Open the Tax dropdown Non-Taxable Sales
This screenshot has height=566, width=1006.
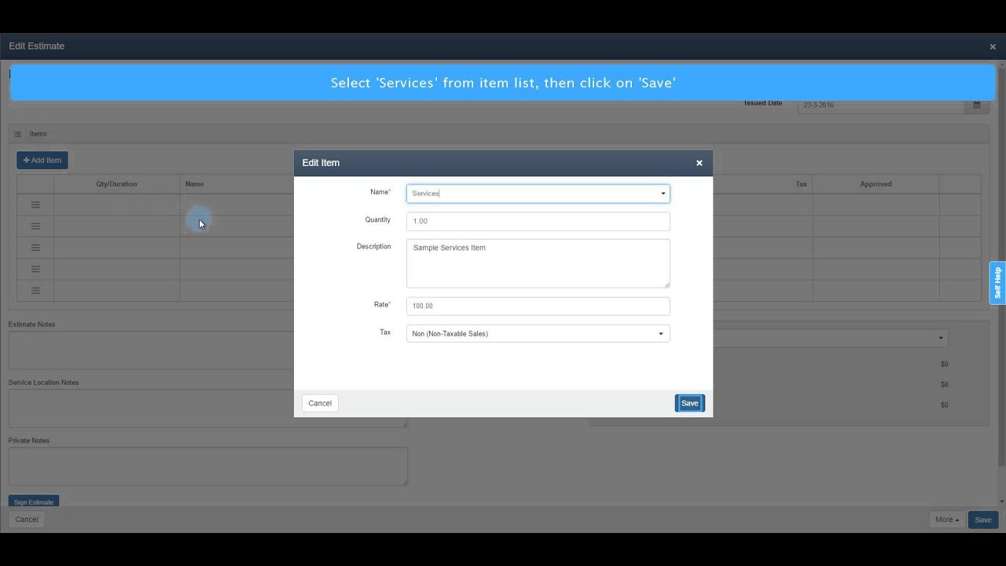[x=538, y=333]
